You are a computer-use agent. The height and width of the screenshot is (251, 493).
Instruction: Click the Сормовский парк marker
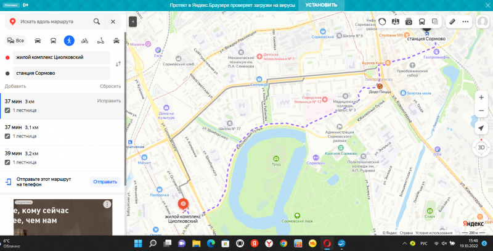point(297,216)
